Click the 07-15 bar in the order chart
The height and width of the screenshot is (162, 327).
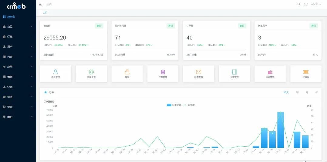(x=264, y=138)
